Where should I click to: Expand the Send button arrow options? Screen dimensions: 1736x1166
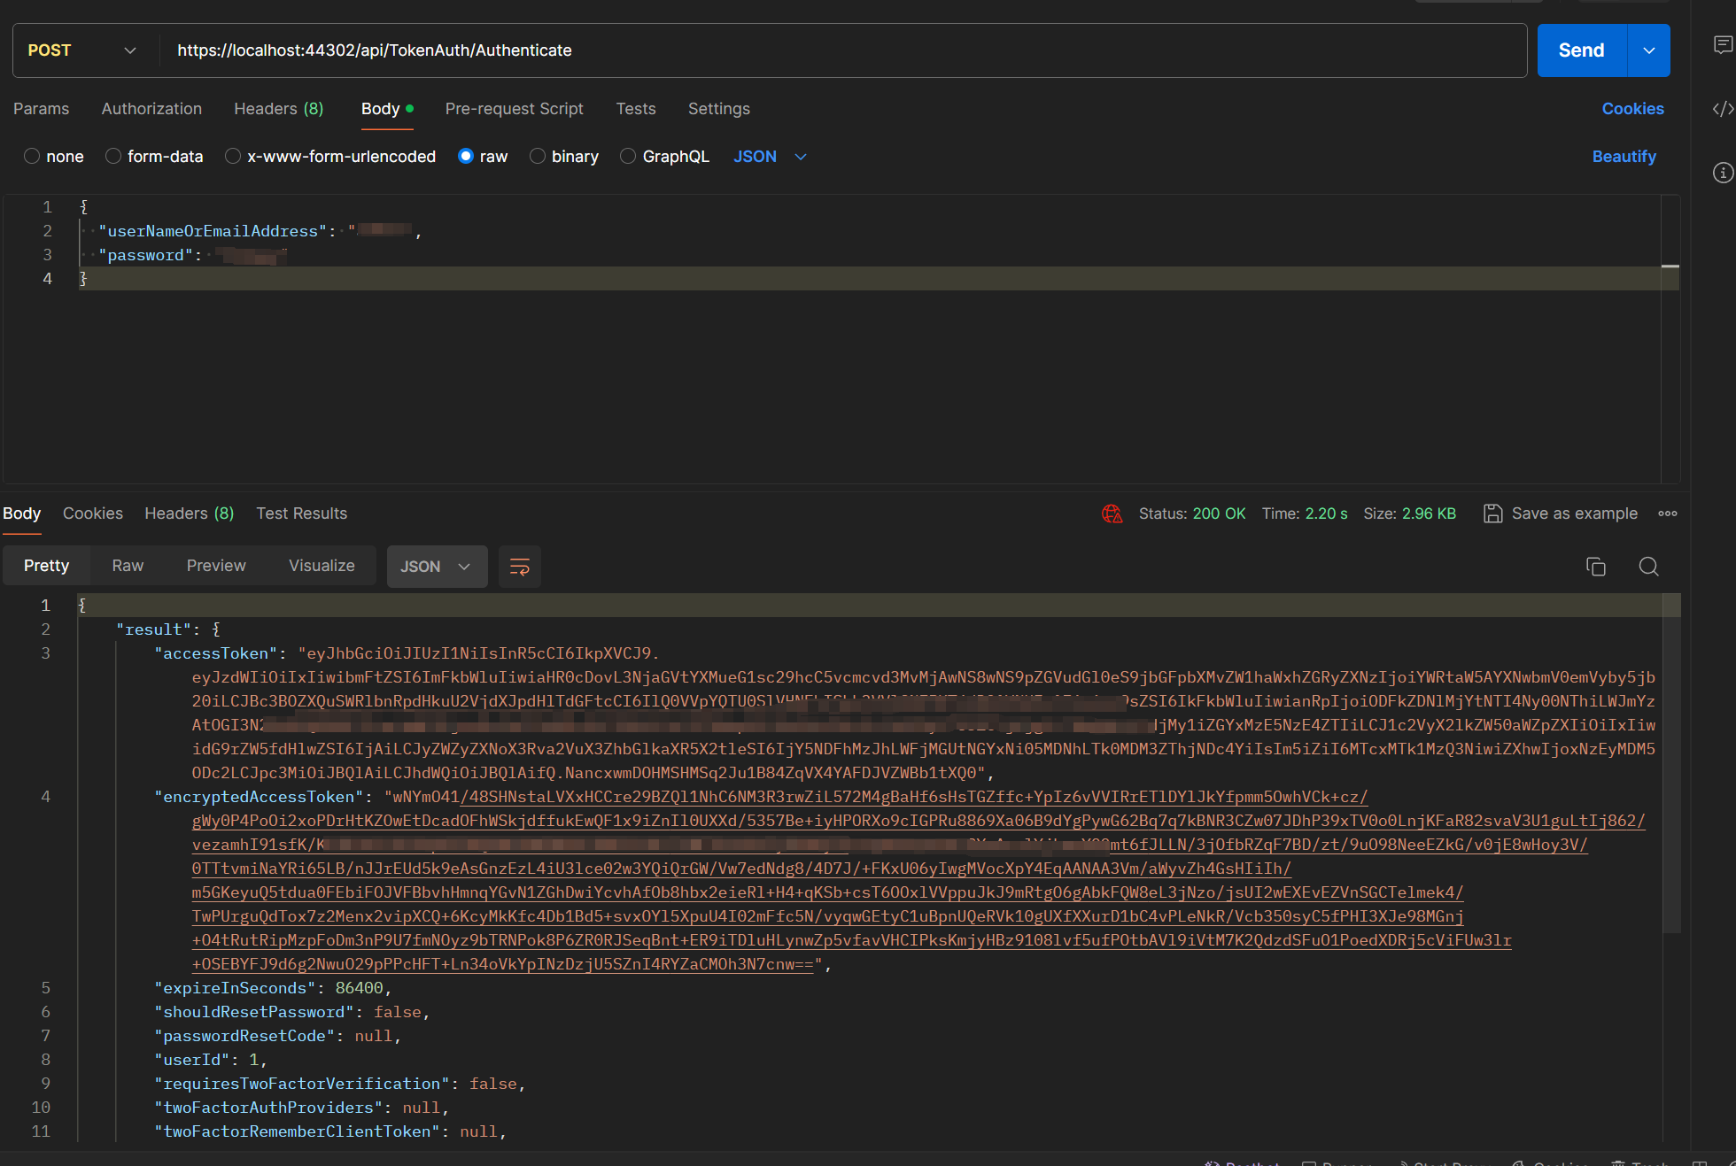pos(1649,50)
